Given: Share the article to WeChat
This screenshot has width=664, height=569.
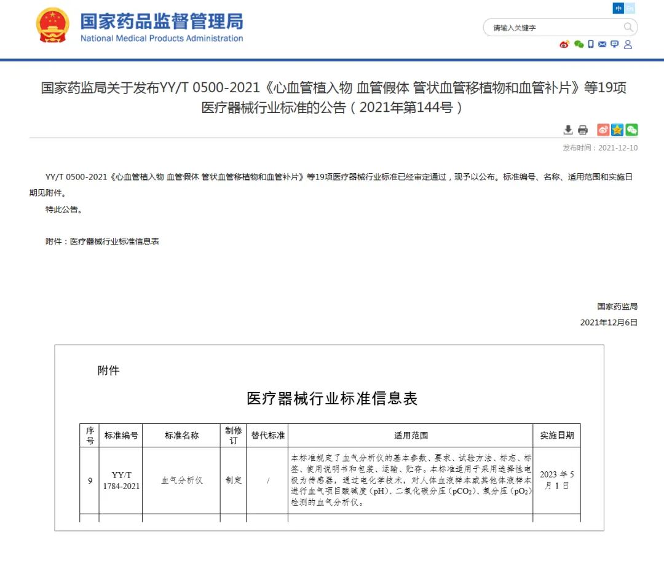Looking at the screenshot, I should pyautogui.click(x=631, y=130).
